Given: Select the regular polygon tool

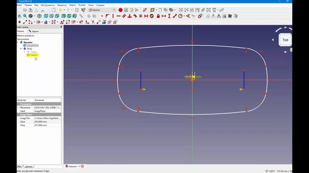Looking at the screenshot, I should tap(73, 22).
